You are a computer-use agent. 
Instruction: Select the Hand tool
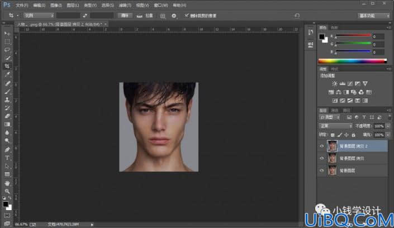click(7, 183)
